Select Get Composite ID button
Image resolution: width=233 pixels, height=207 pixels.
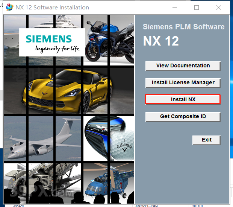tap(183, 117)
